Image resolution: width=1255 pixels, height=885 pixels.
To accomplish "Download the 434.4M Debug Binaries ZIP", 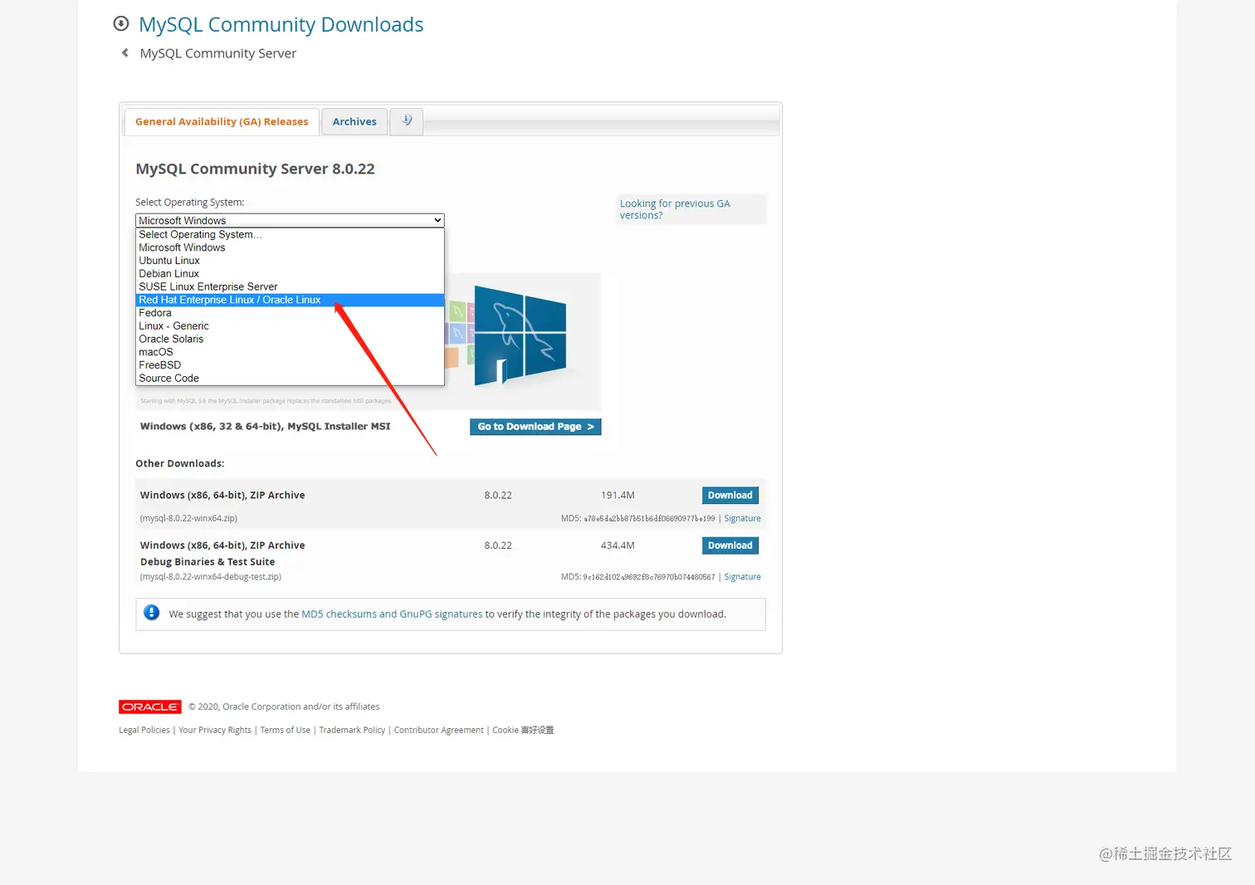I will coord(730,545).
